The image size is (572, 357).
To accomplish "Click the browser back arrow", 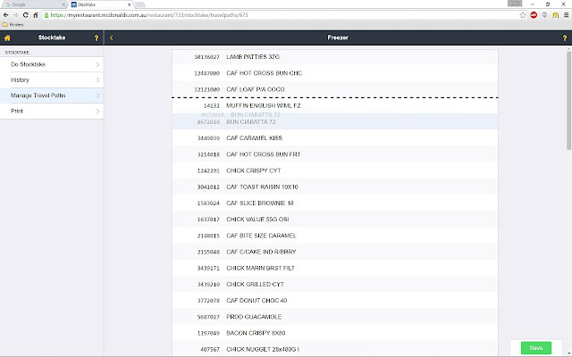I will pyautogui.click(x=6, y=15).
